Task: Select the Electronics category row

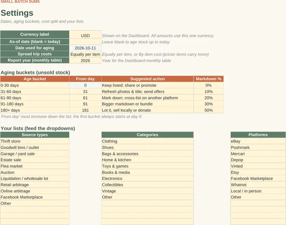Action: (147, 178)
